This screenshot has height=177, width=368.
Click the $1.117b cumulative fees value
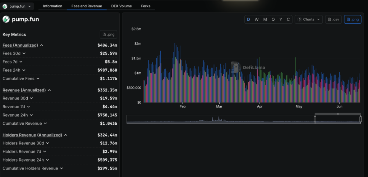pyautogui.click(x=109, y=79)
